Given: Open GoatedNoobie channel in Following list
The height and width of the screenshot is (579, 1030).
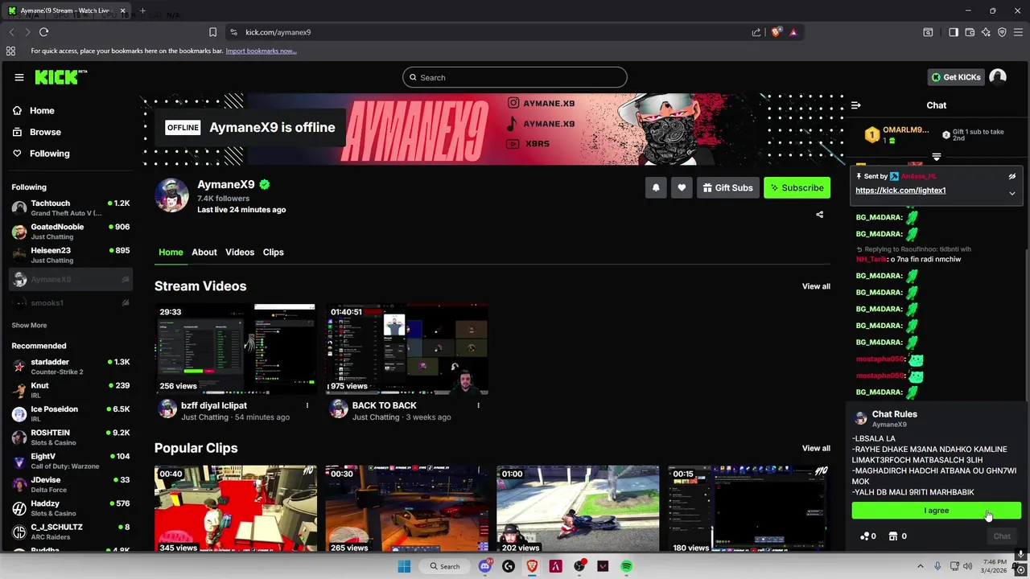Looking at the screenshot, I should point(71,232).
